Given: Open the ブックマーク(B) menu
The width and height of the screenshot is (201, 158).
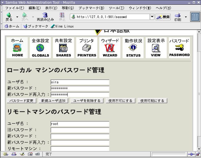Looking at the screenshot, I should click(x=91, y=8).
